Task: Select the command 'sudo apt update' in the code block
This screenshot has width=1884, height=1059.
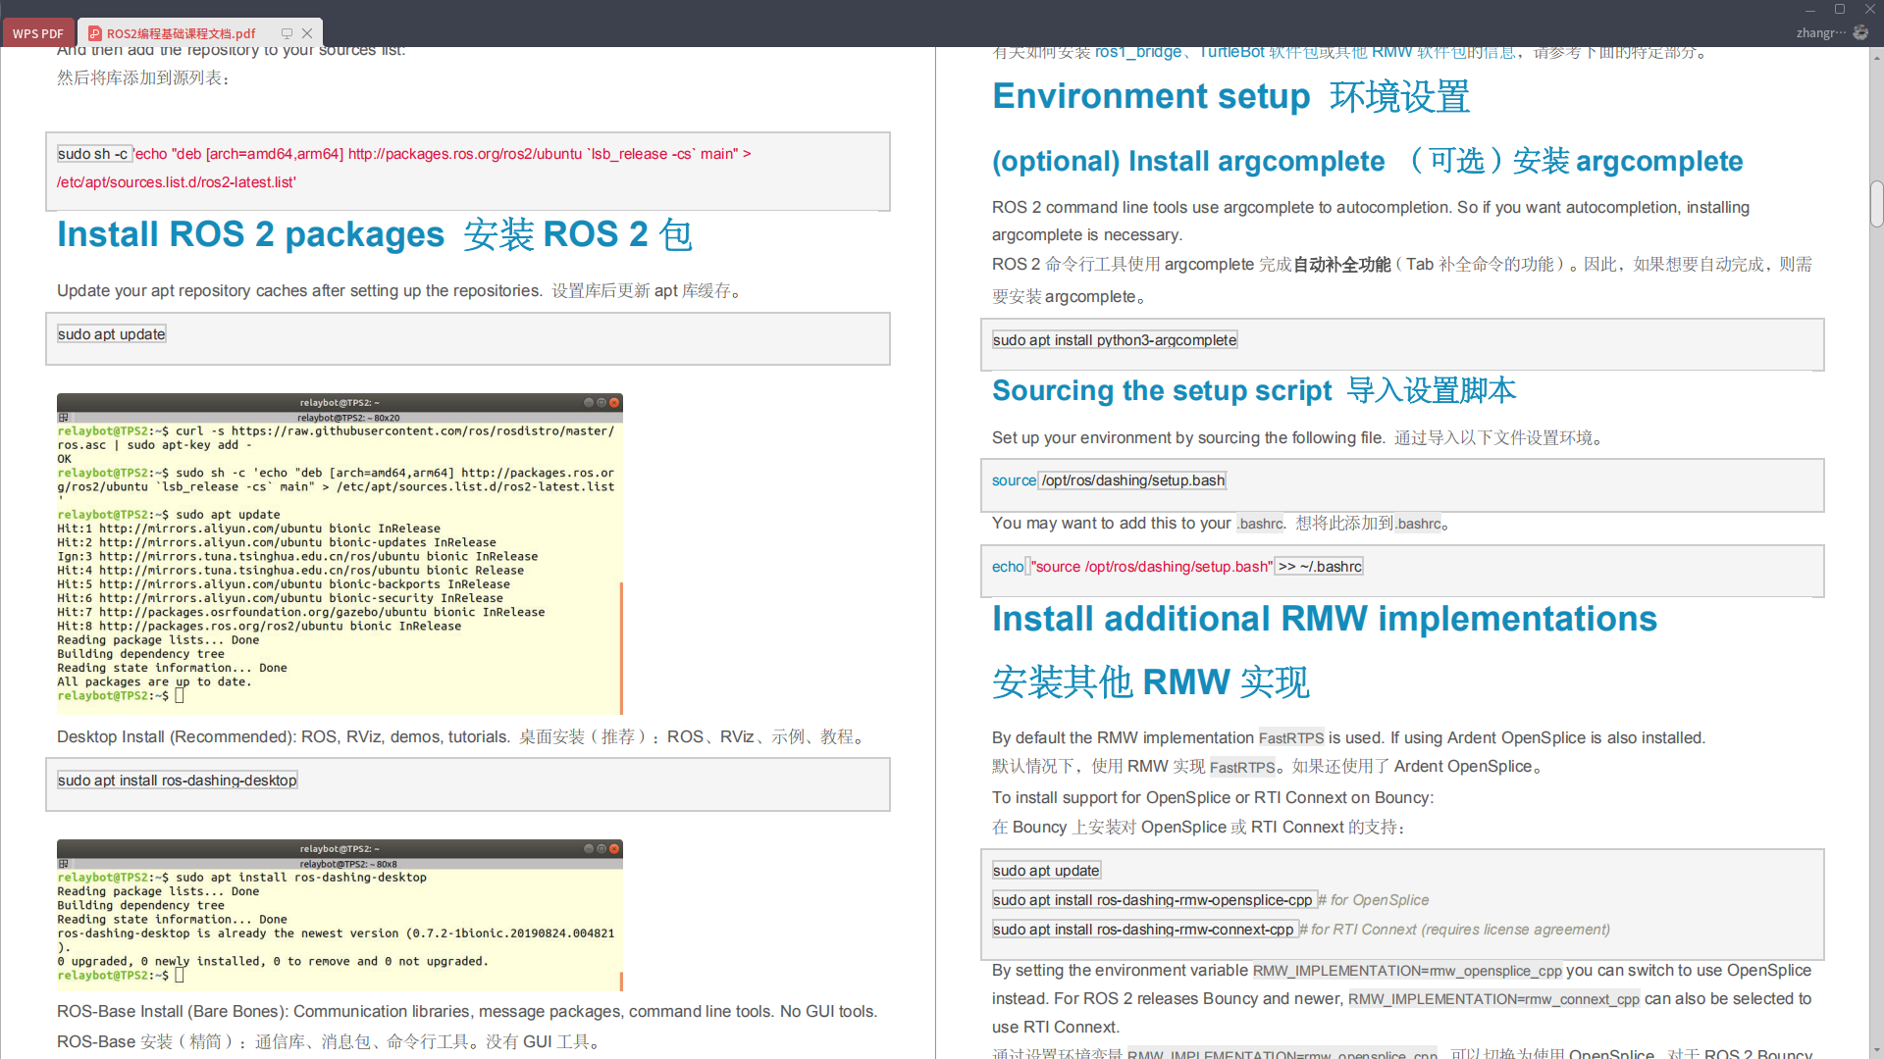Action: click(x=111, y=333)
